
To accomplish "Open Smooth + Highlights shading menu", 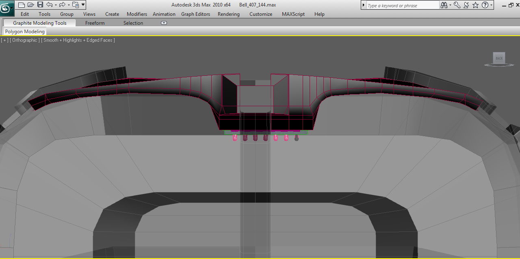I will point(78,40).
